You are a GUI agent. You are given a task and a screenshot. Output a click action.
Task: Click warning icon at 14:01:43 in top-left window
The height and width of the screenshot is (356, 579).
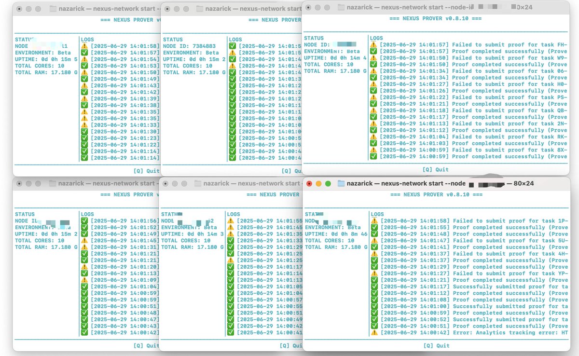click(84, 85)
